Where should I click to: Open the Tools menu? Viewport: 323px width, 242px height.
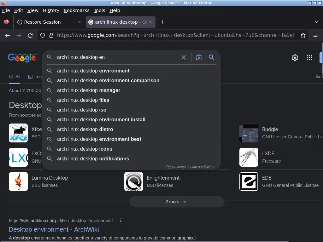pyautogui.click(x=99, y=10)
